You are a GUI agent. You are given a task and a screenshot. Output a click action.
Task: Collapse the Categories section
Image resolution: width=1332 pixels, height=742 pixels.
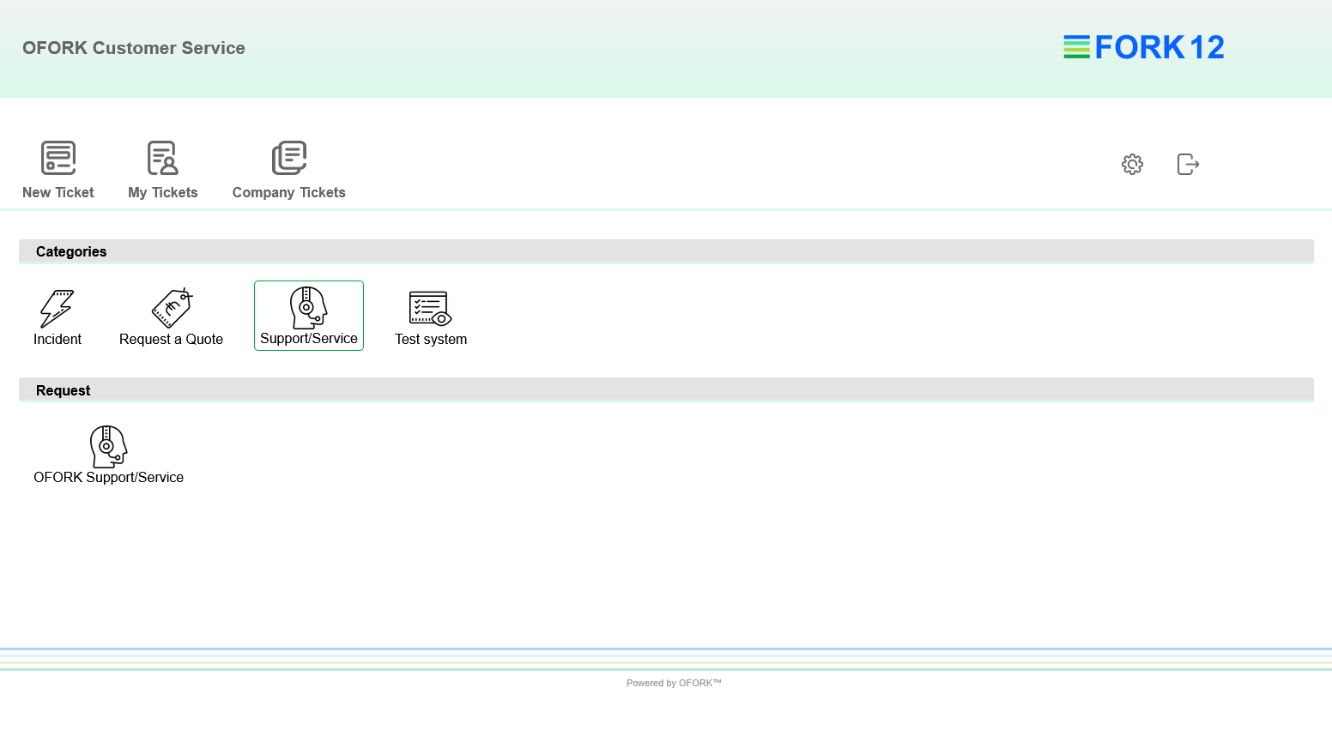click(71, 250)
